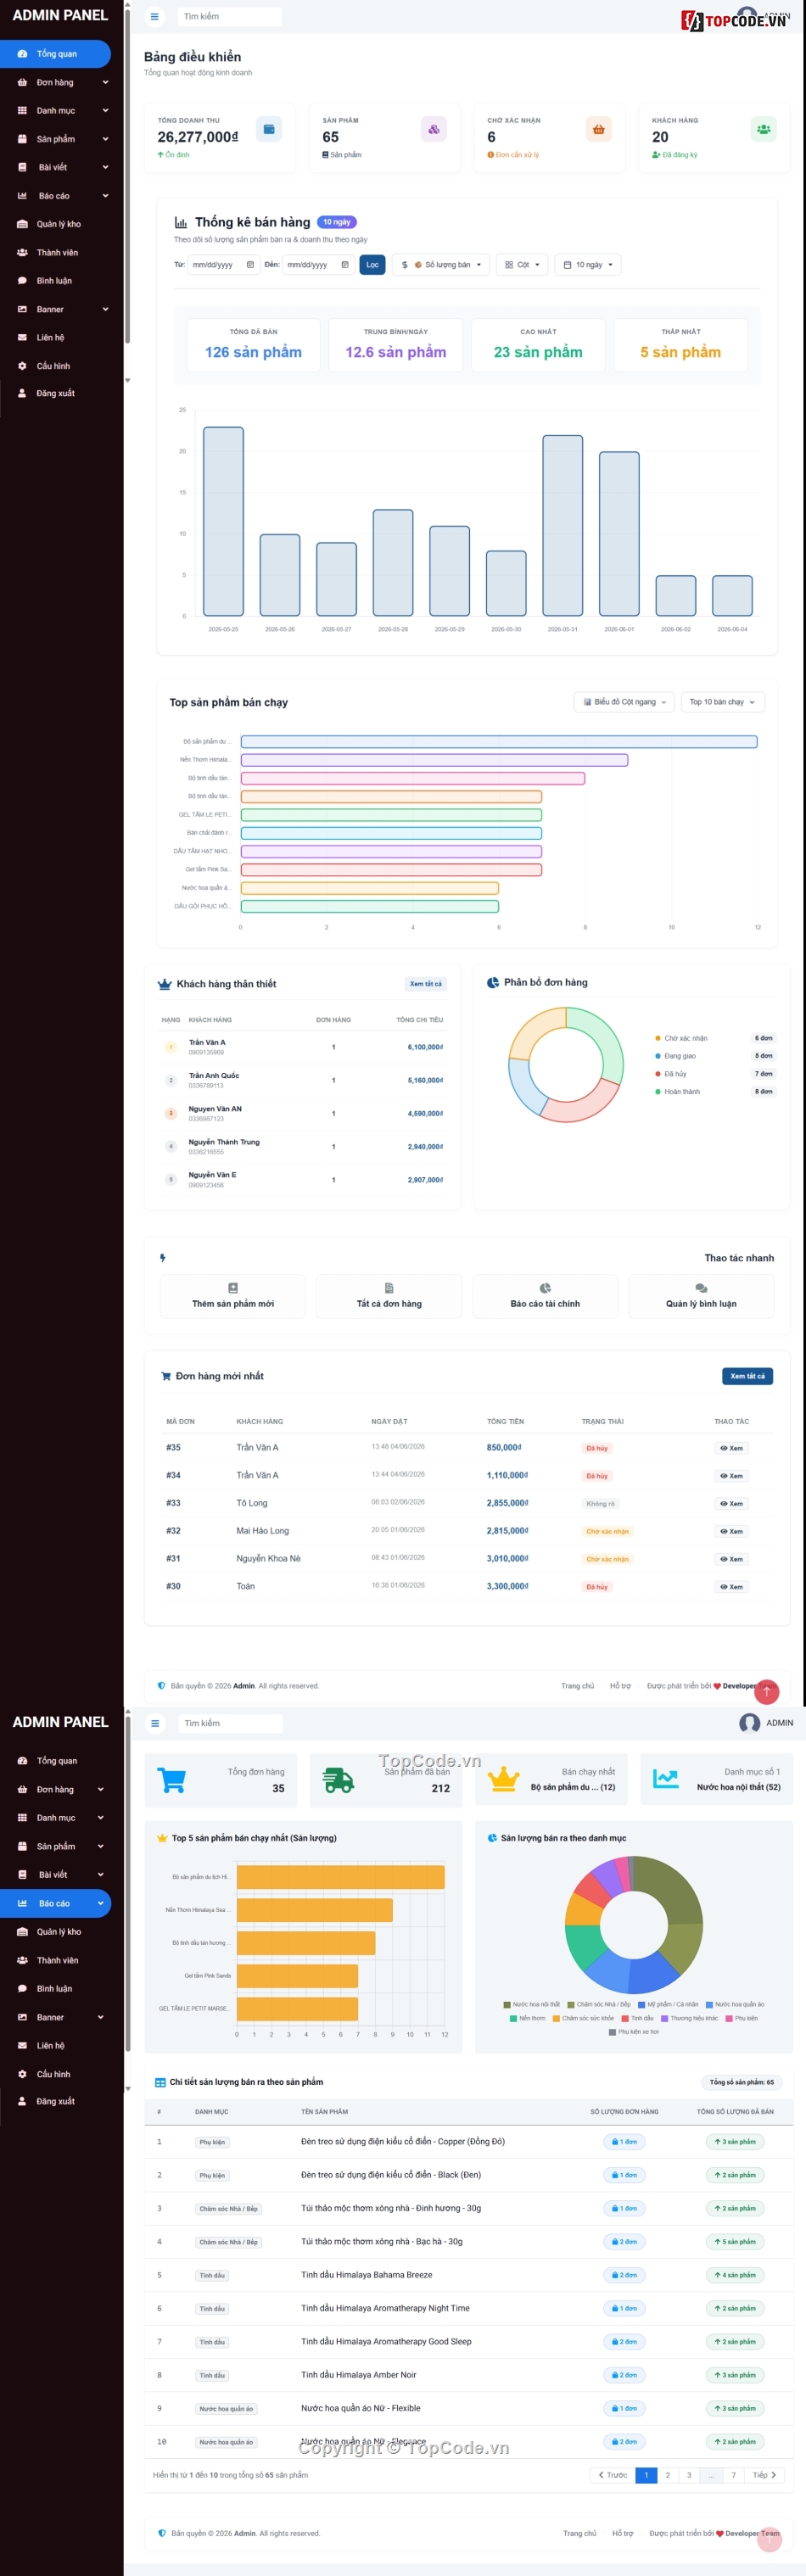The image size is (806, 2576).
Task: Go to page 2 of the product table
Action: coord(668,2475)
